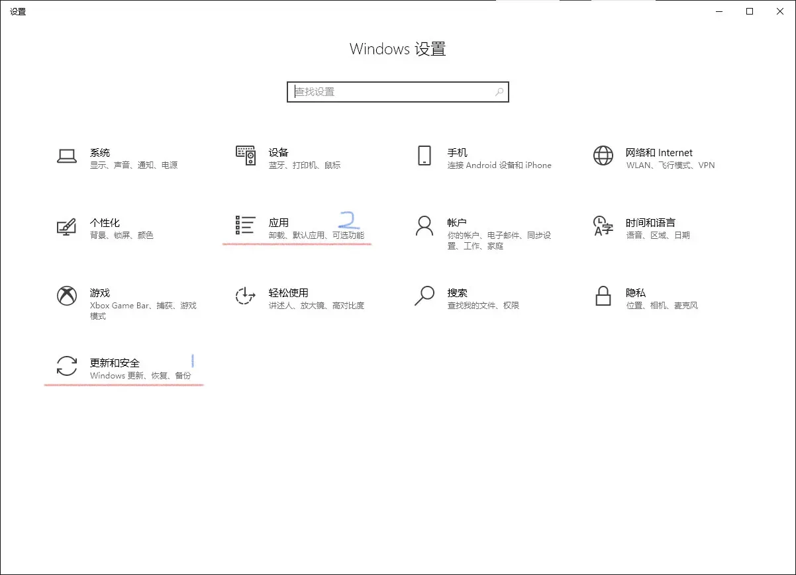796x575 pixels.
Task: Open the 帐户 settings title
Action: click(458, 223)
